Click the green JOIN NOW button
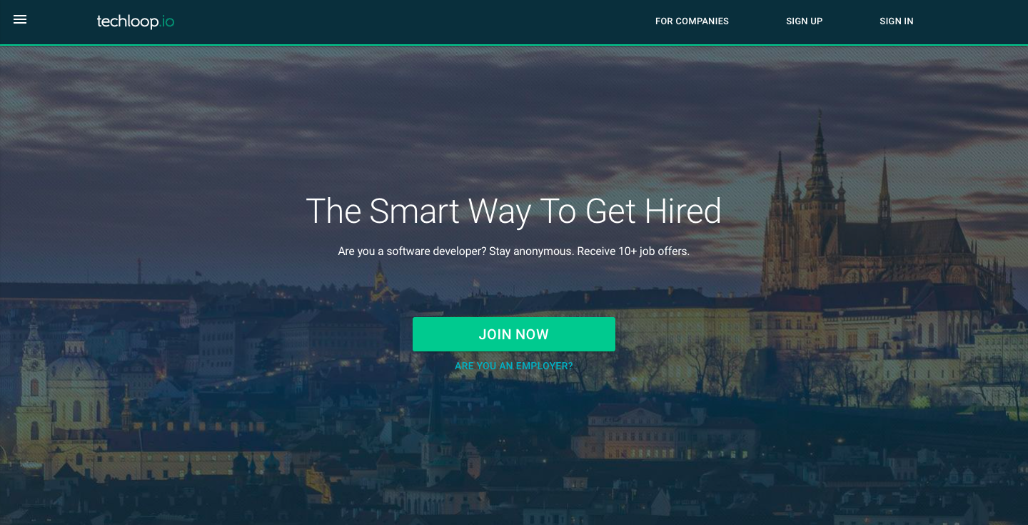This screenshot has height=525, width=1028. [513, 334]
